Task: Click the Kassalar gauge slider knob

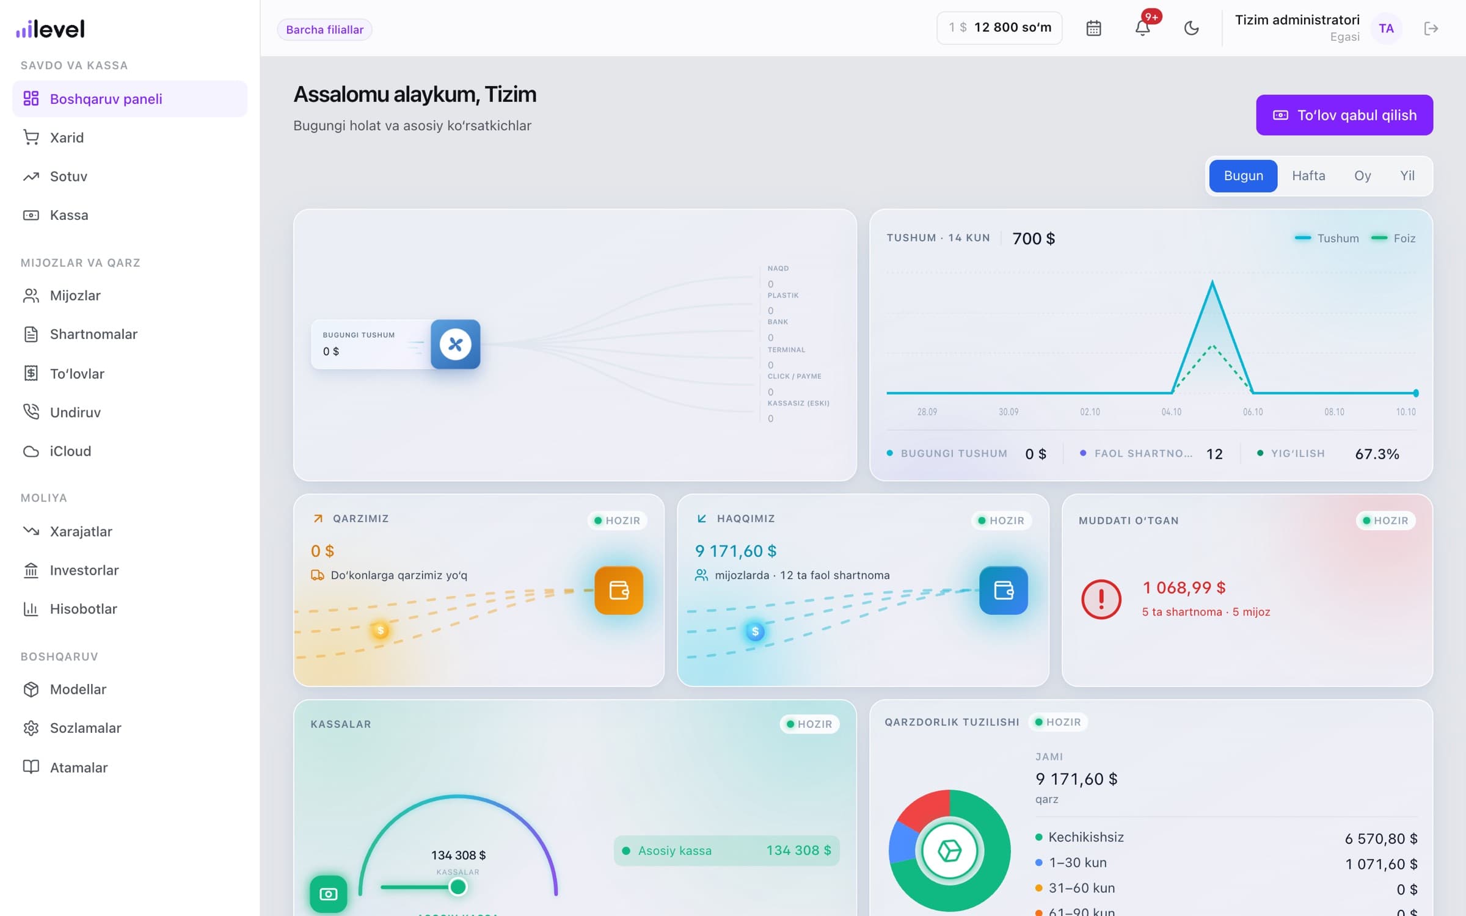Action: (458, 887)
